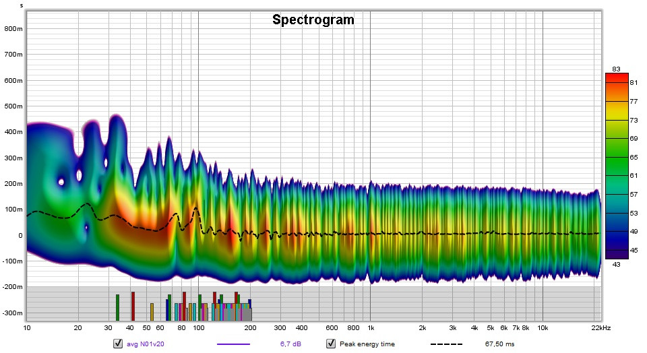This screenshot has width=647, height=353.
Task: Click the Spectrogram graph title
Action: (313, 20)
